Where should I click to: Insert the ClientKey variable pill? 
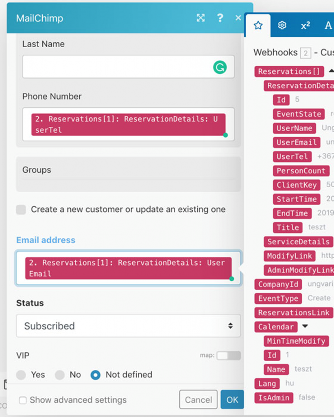[x=297, y=185]
